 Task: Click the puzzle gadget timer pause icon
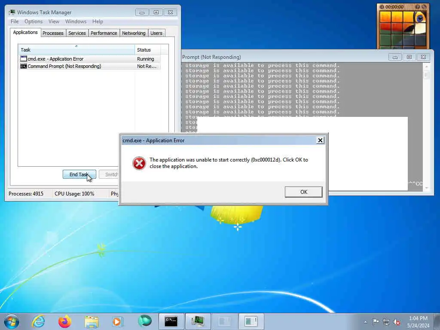[x=382, y=7]
